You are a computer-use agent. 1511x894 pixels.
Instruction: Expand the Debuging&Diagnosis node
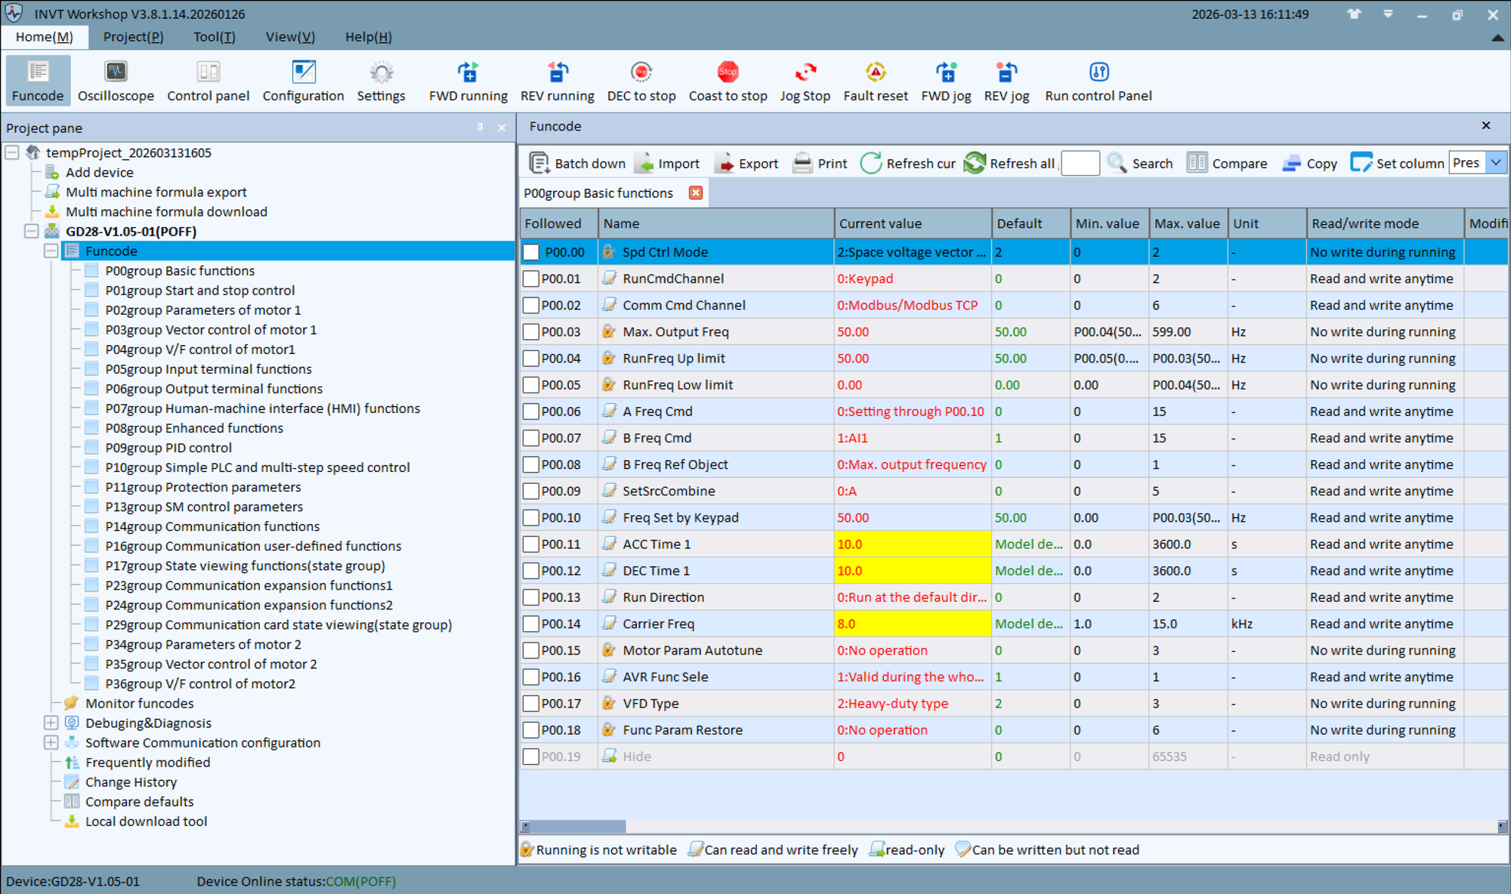click(x=51, y=723)
